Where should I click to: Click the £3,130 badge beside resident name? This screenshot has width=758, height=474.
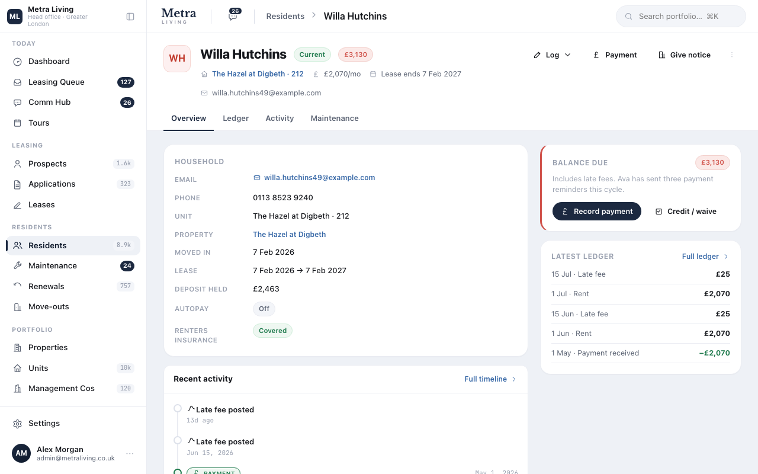355,55
